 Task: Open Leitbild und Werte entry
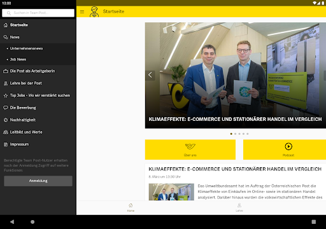click(38, 132)
